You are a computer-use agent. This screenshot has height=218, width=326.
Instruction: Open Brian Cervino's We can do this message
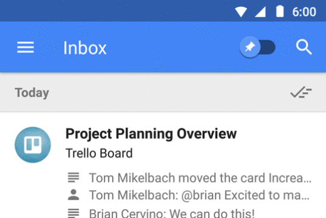[172, 213]
